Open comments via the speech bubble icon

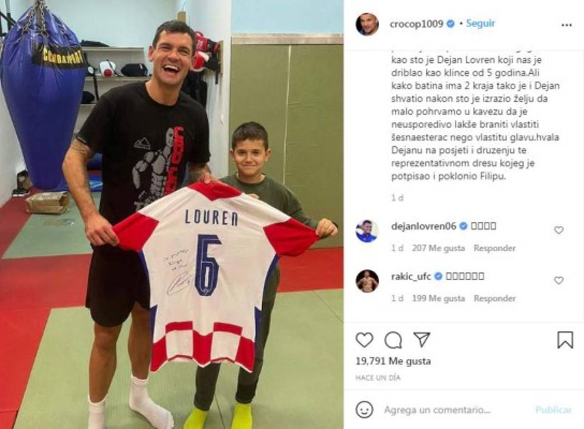click(x=393, y=340)
